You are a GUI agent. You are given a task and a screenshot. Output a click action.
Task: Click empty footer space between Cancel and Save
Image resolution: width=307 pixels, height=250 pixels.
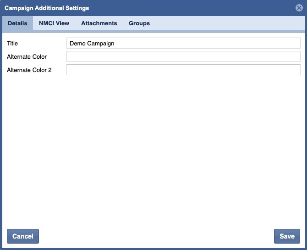(156, 236)
